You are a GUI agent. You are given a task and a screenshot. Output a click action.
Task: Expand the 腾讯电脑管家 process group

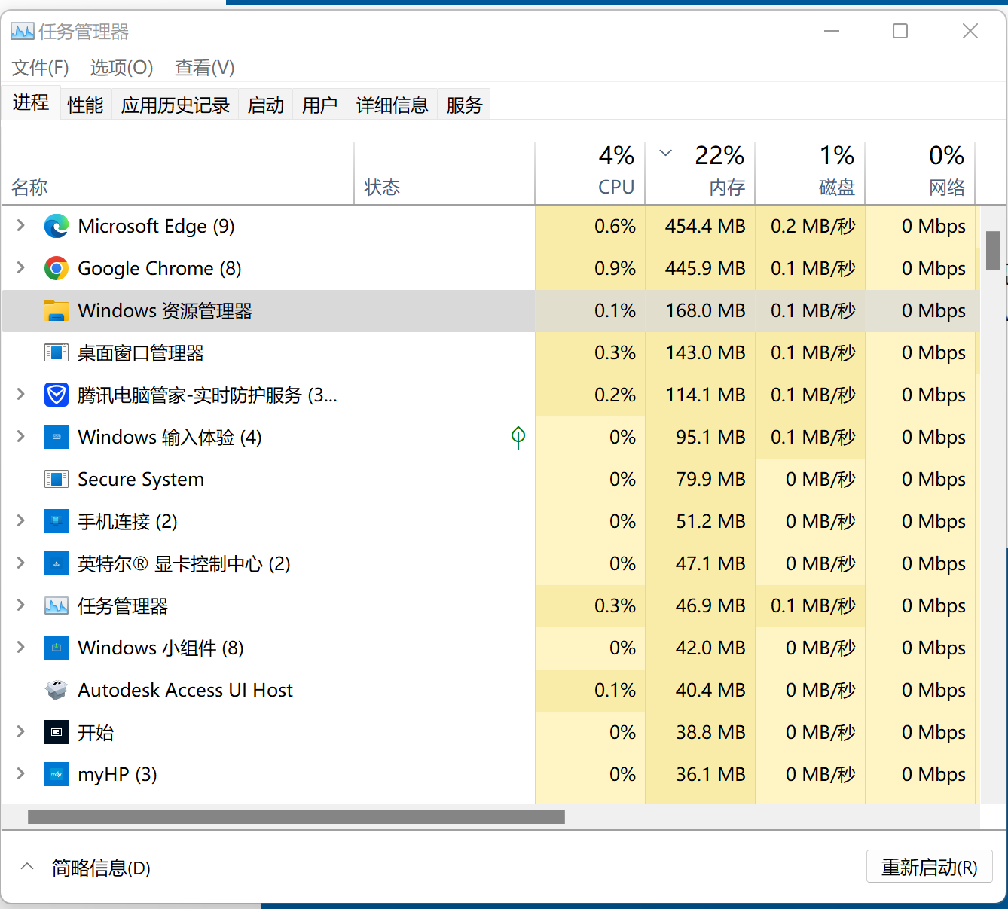(x=20, y=394)
